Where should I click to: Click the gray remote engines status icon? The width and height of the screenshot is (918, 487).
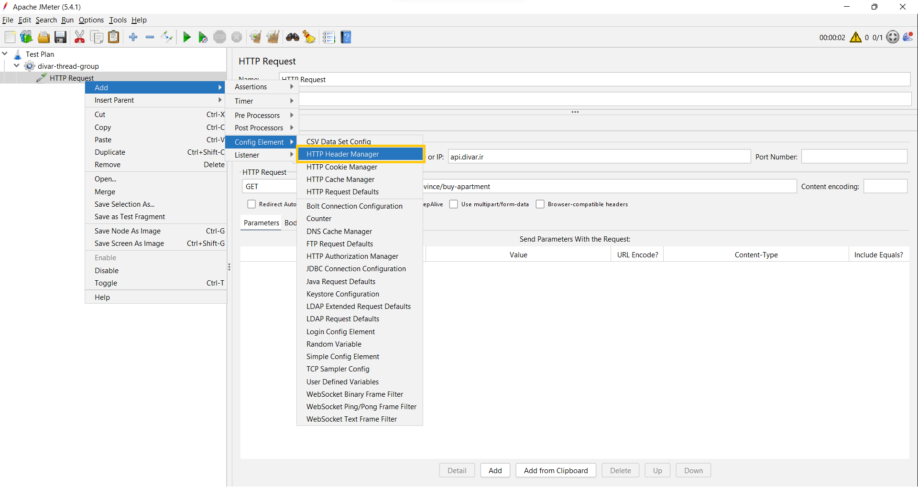(x=892, y=37)
